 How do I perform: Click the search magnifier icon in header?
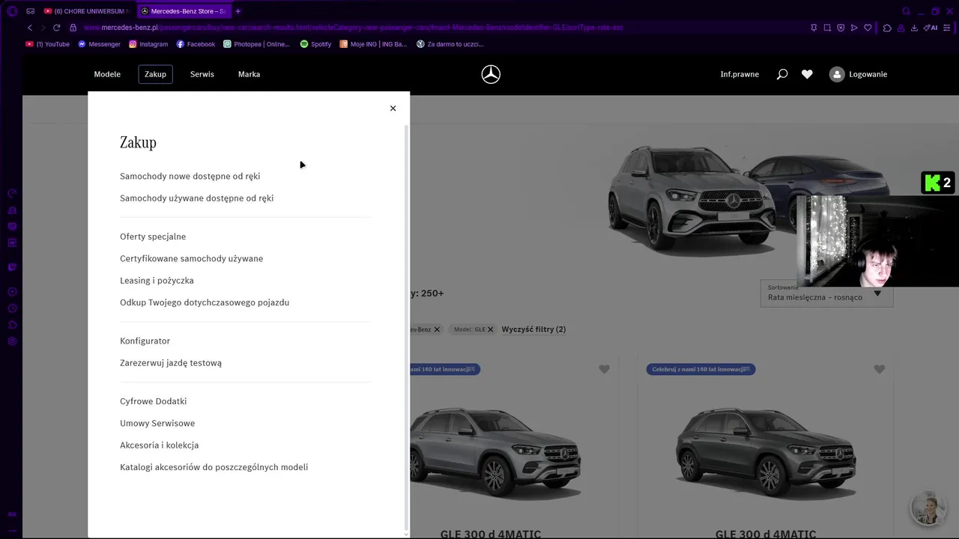[x=782, y=74]
